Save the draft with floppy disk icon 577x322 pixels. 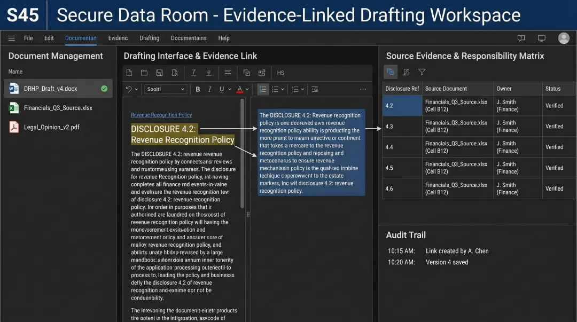pos(159,73)
